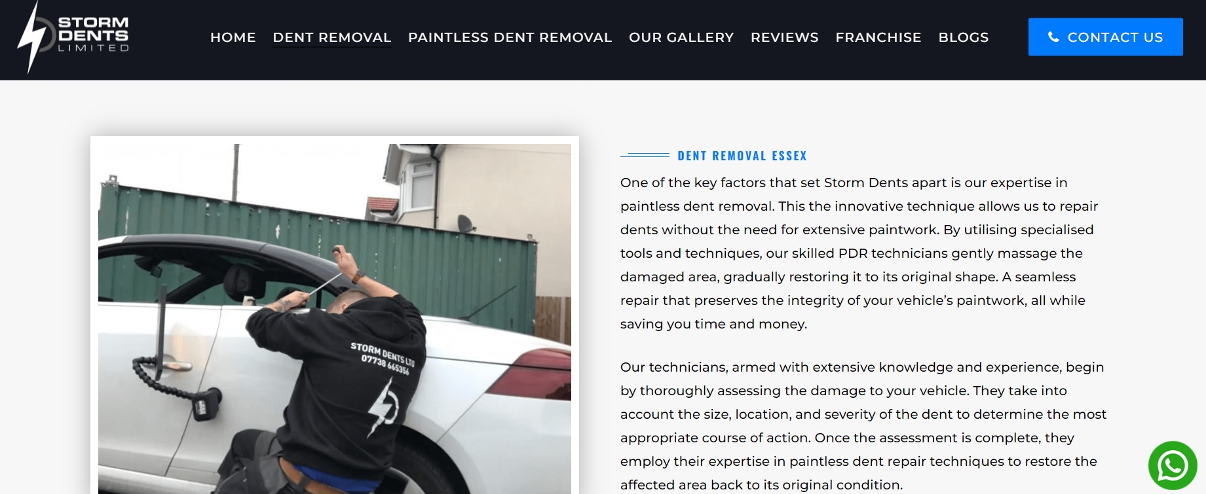Open the WhatsApp chat icon
1206x494 pixels.
click(x=1173, y=466)
